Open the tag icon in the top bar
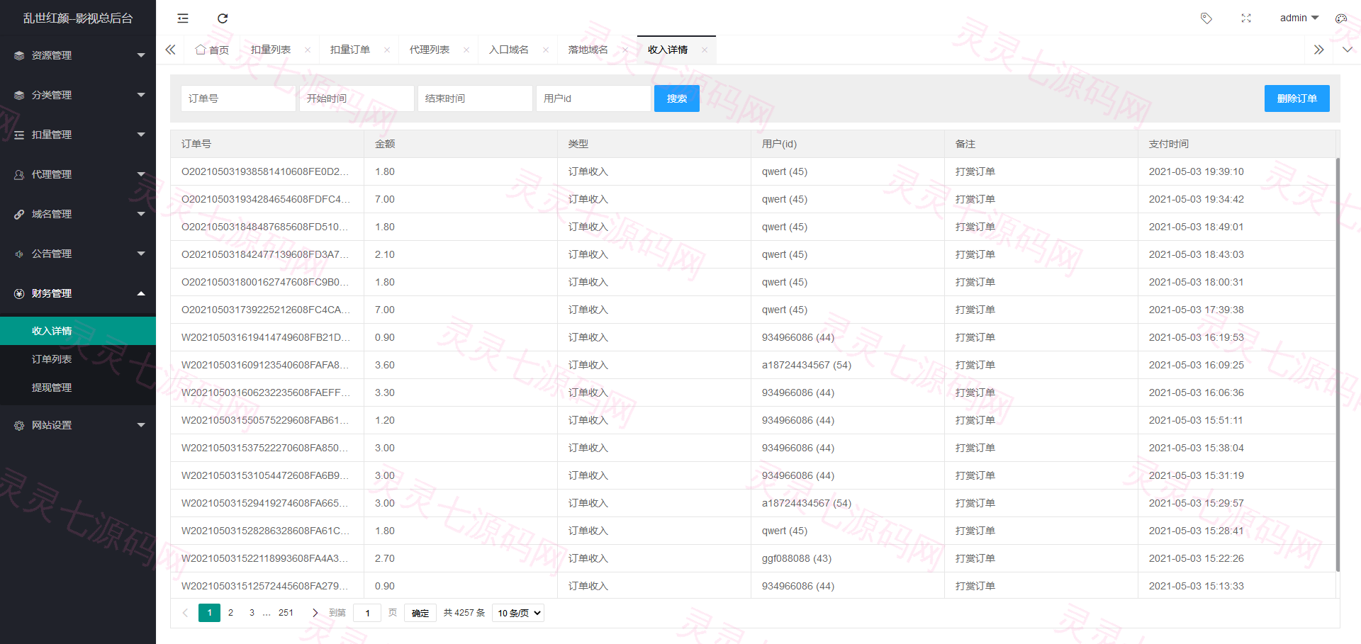Image resolution: width=1361 pixels, height=644 pixels. point(1206,18)
